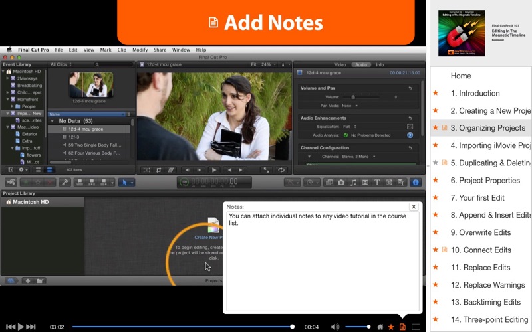Click the tutorial playback progress slider
Viewport: 532px width, 332px height.
pos(182,327)
